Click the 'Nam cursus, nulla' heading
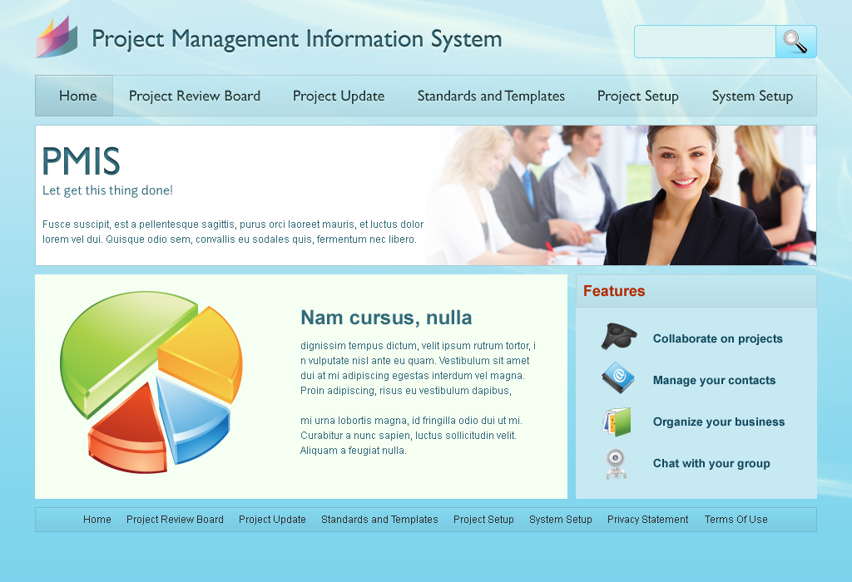 386,318
